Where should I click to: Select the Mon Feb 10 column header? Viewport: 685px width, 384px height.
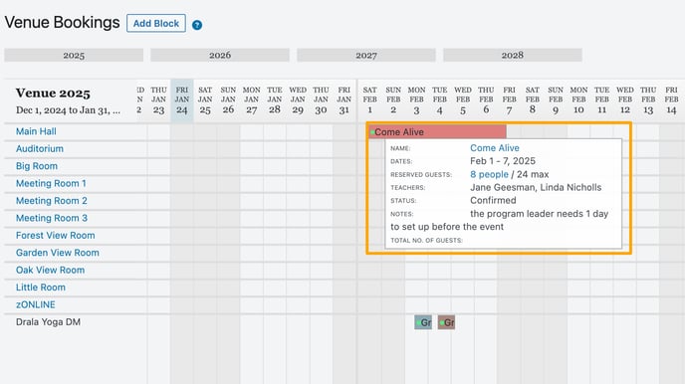(x=578, y=100)
